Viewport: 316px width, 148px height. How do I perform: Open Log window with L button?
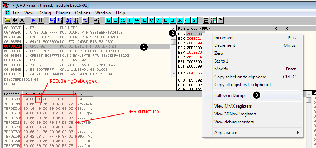[109, 20]
